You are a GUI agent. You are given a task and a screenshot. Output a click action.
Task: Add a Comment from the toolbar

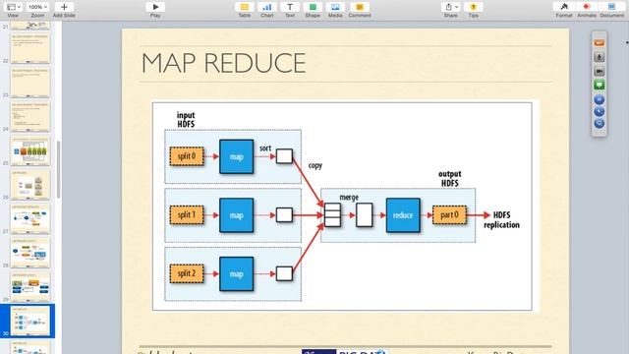tap(360, 7)
